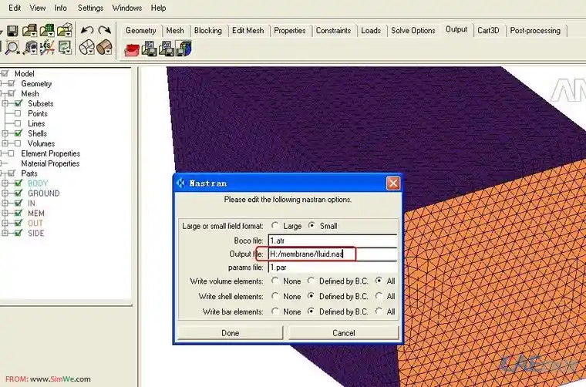
Task: Open the Help menu
Action: pyautogui.click(x=158, y=8)
